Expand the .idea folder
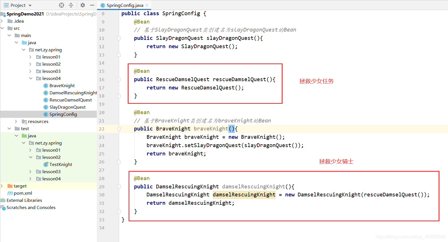 (x=2, y=21)
